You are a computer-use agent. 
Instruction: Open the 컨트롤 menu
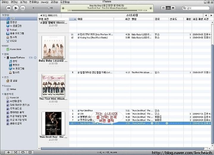34,2
